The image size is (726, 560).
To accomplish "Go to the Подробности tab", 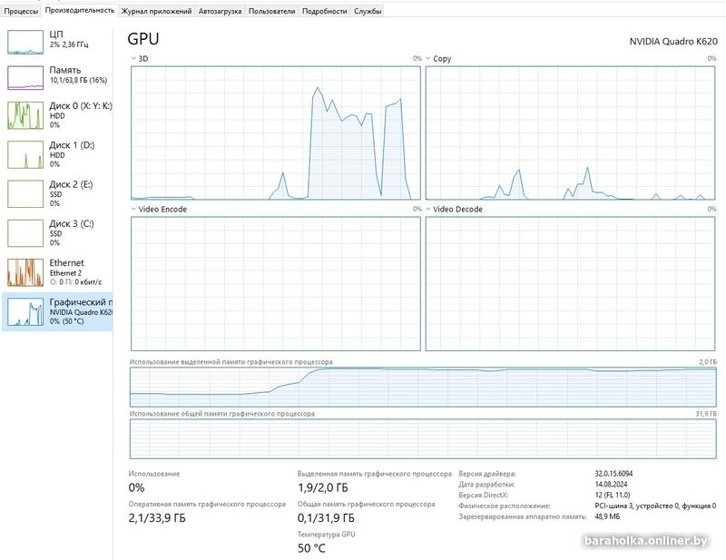I will pyautogui.click(x=324, y=11).
